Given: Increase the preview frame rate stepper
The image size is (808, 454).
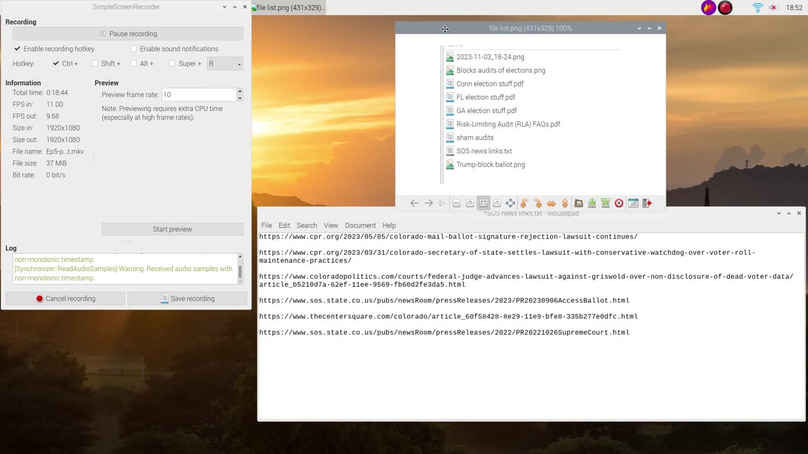Looking at the screenshot, I should coord(240,91).
